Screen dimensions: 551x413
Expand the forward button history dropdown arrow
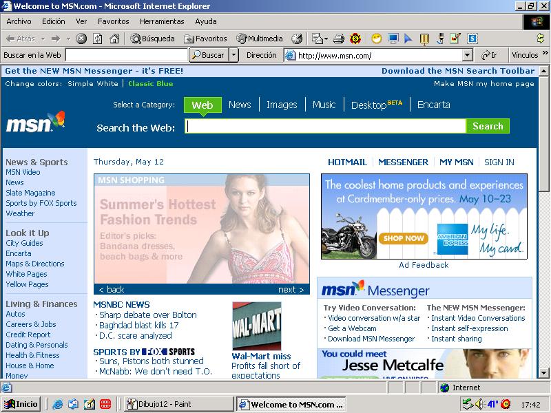tap(68, 39)
